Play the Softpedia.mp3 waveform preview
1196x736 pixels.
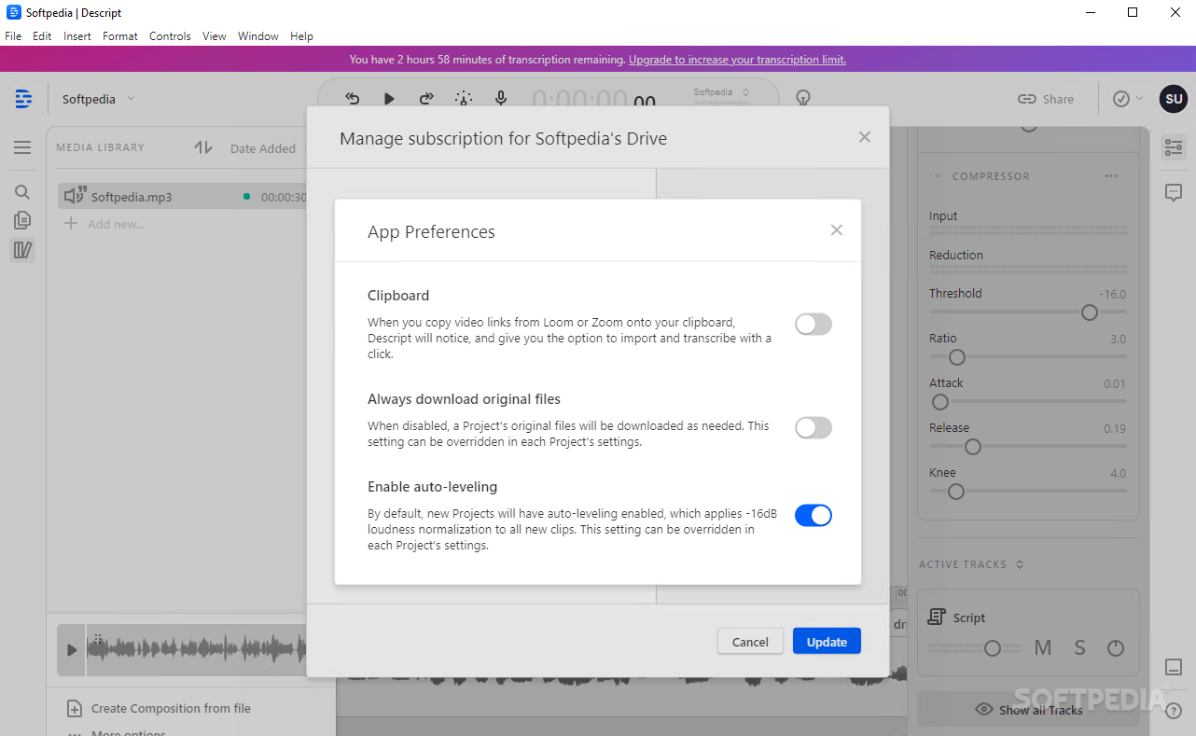(x=72, y=650)
